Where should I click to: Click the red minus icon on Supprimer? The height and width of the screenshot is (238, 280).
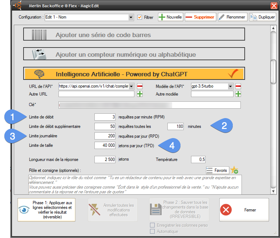(x=189, y=17)
